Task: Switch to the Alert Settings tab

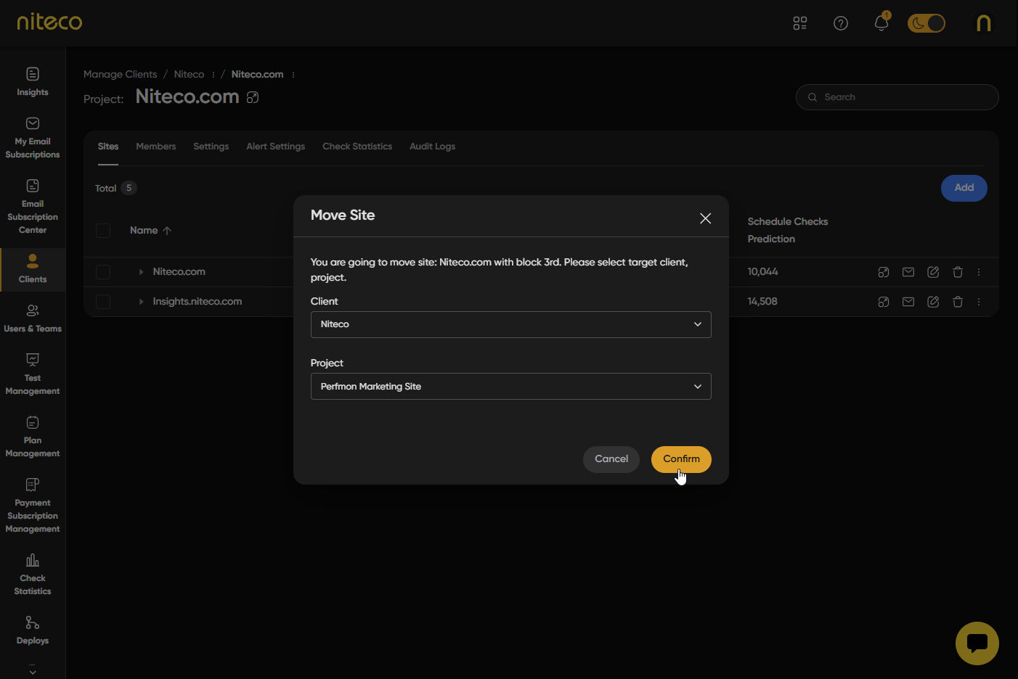Action: (275, 147)
